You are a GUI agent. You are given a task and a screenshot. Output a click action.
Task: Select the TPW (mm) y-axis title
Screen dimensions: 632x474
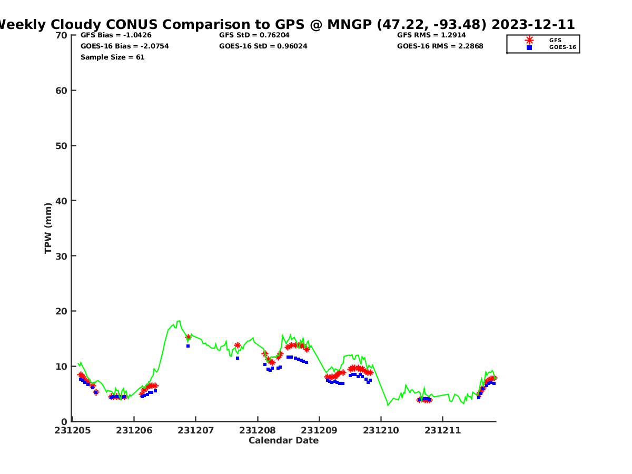coord(48,228)
